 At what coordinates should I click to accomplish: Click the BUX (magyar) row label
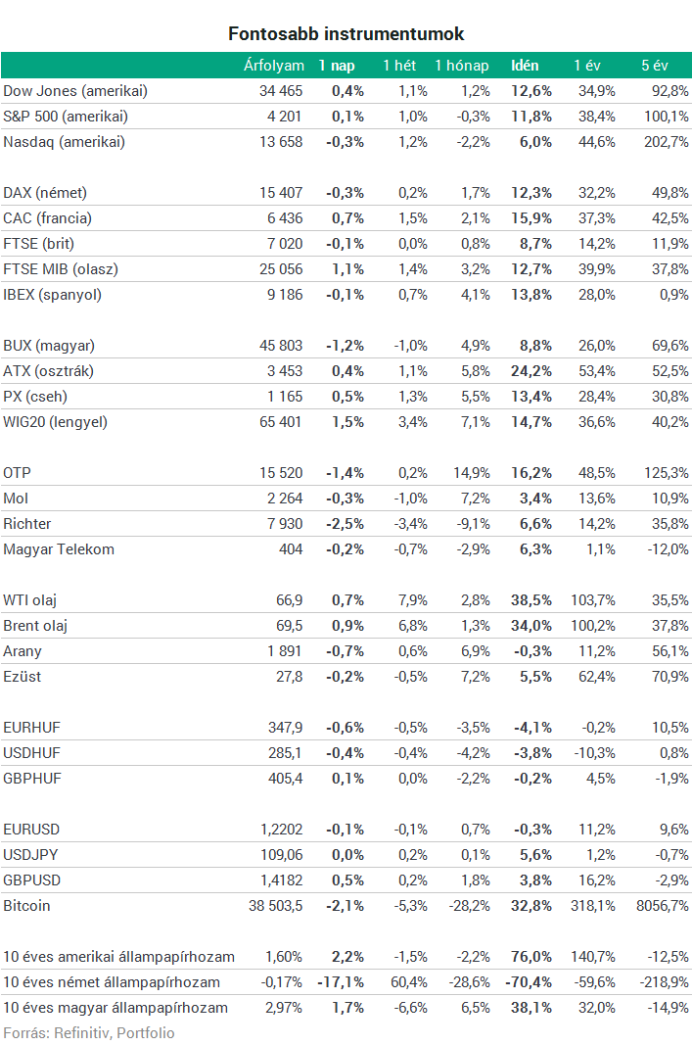pyautogui.click(x=49, y=346)
